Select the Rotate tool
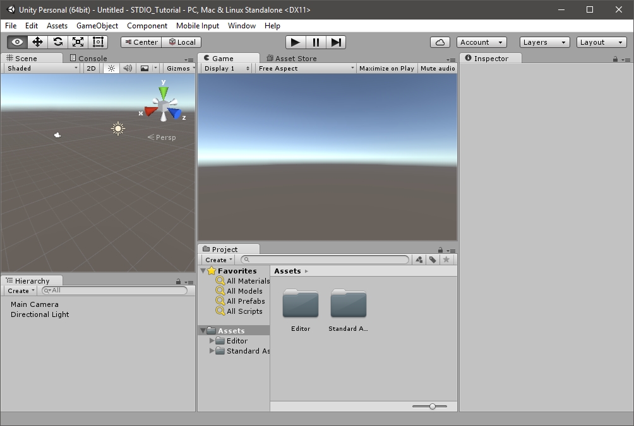634x426 pixels. 58,42
